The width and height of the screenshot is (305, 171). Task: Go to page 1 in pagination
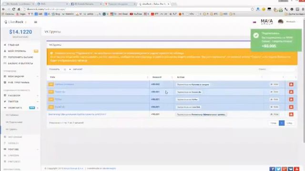coord(282,123)
